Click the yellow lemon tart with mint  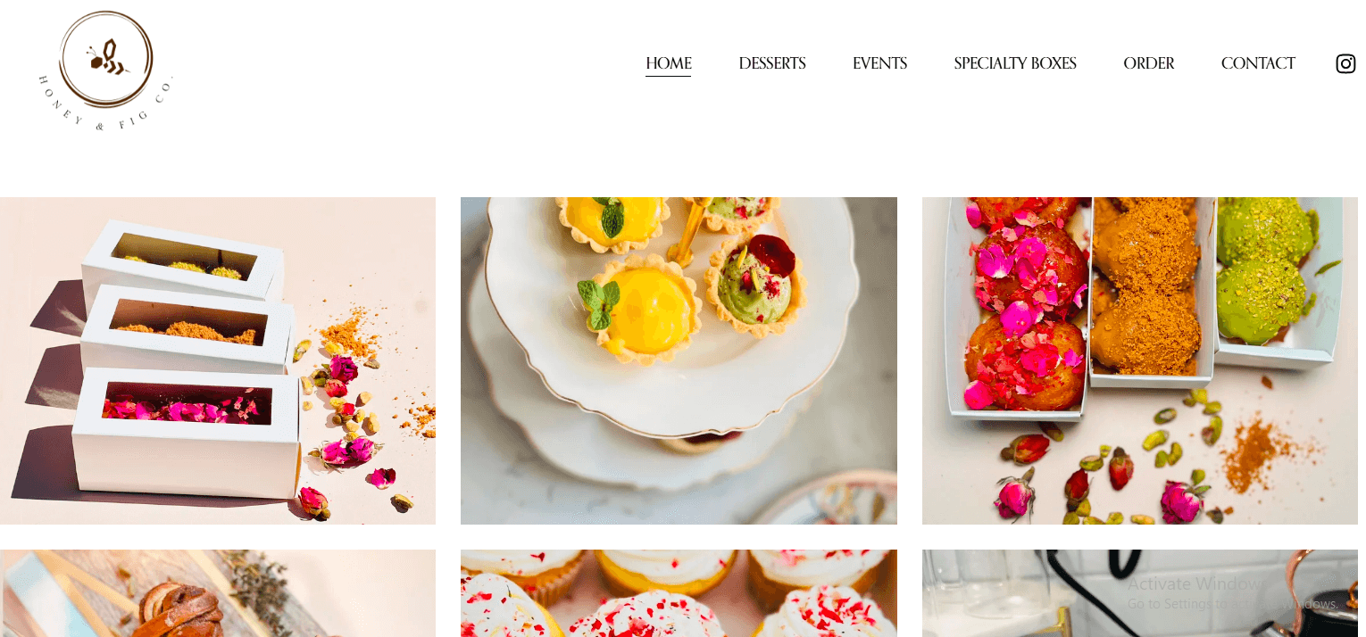tap(640, 309)
